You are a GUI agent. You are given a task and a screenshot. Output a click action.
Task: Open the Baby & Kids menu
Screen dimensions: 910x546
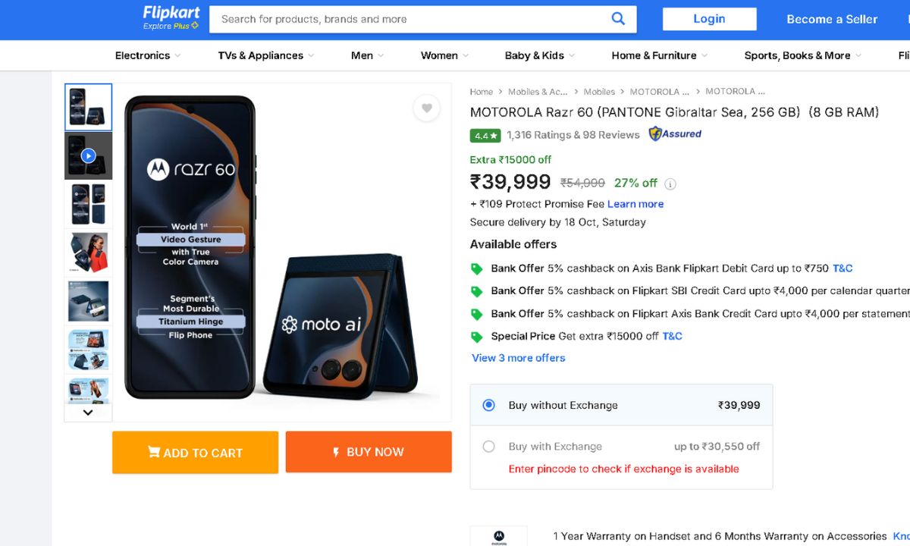pos(539,55)
